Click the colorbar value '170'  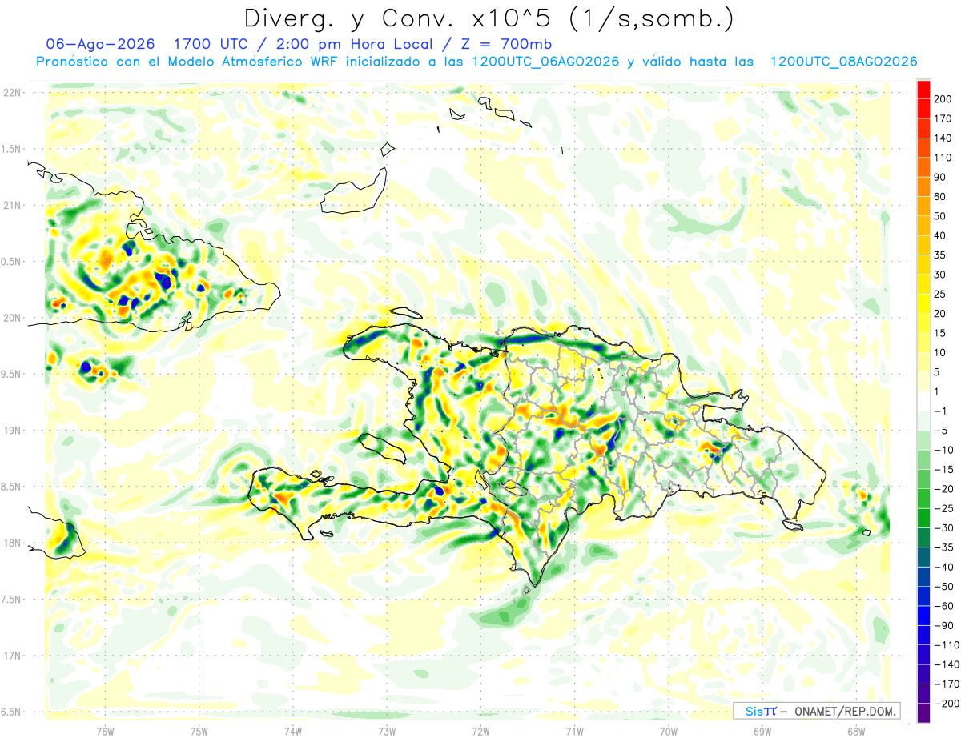point(943,118)
